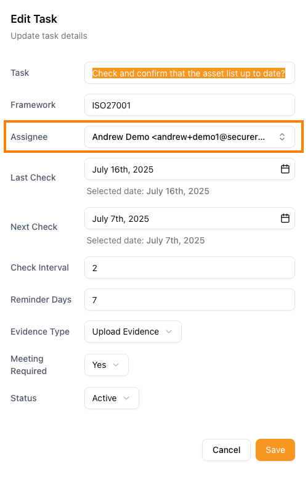Open the Last Check calendar icon
The width and height of the screenshot is (308, 477).
[x=285, y=169]
